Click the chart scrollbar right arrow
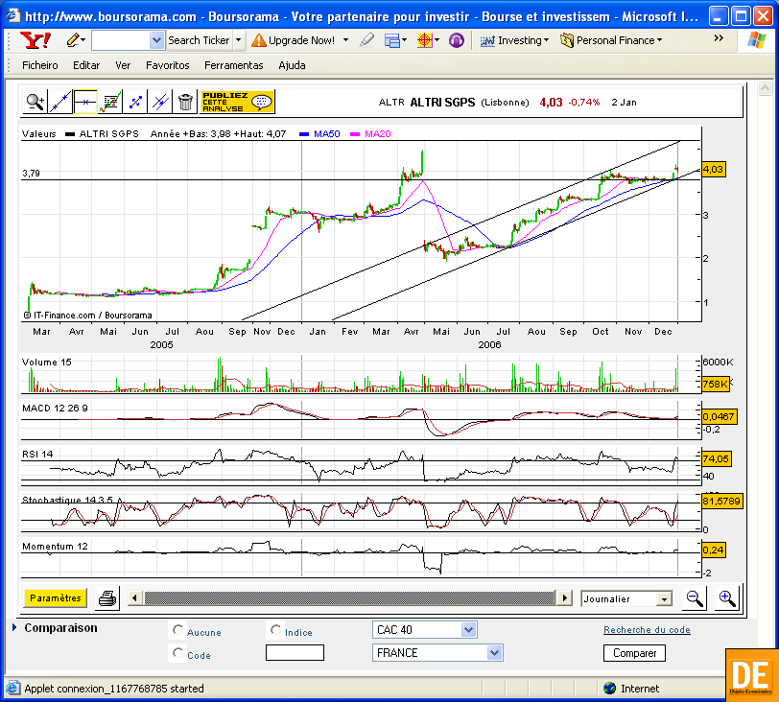The image size is (779, 702). coord(564,597)
